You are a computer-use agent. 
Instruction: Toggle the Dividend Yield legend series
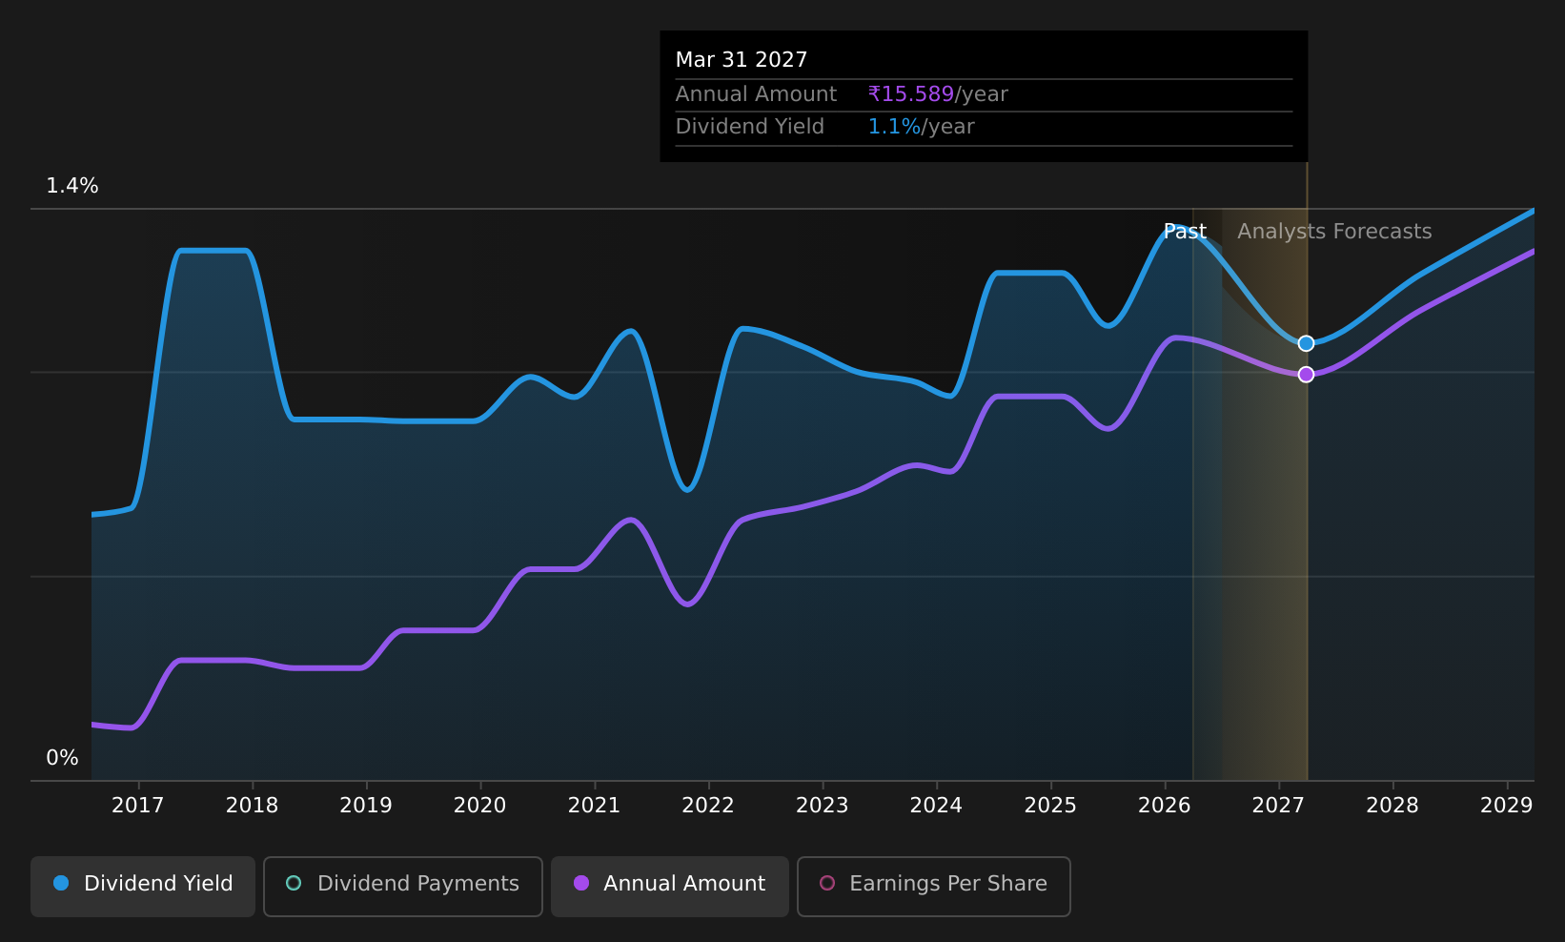[143, 886]
